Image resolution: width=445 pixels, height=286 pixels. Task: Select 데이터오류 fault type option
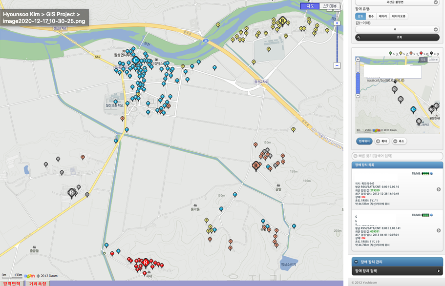[x=399, y=16]
